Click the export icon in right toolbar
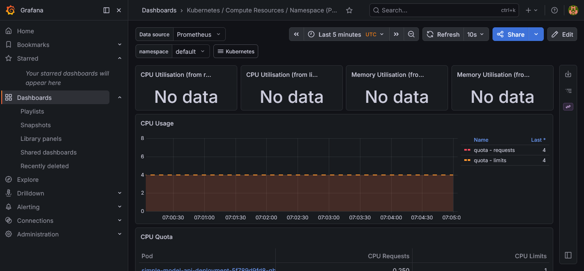This screenshot has width=584, height=271. tap(568, 74)
